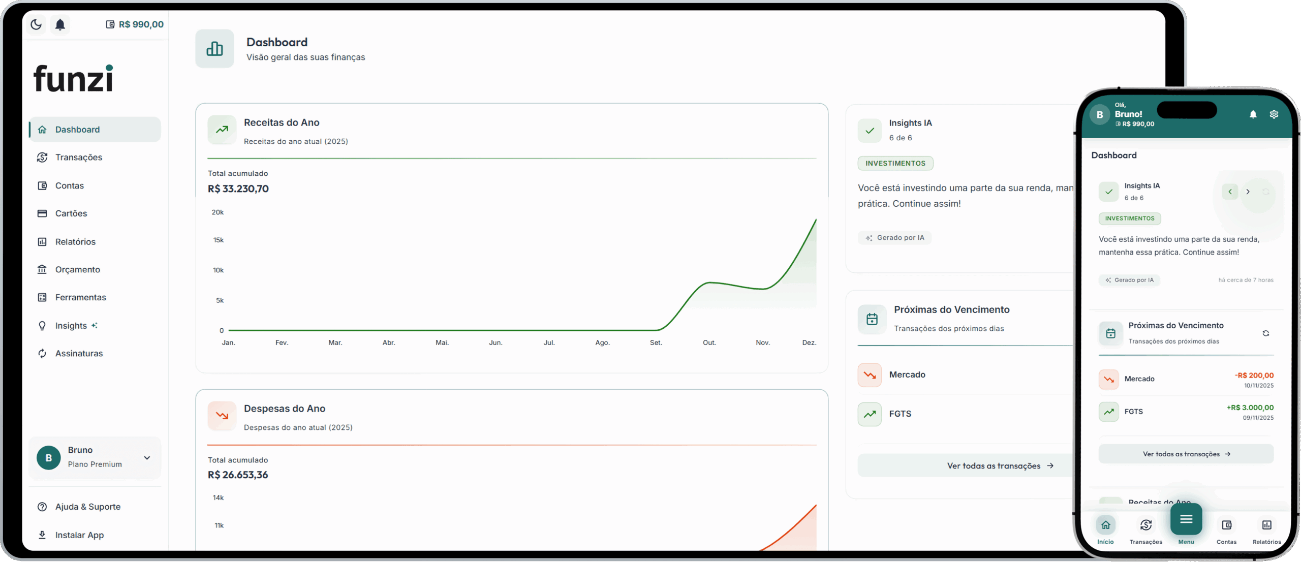The width and height of the screenshot is (1301, 562).
Task: Select Insights with sparkle in sidebar
Action: coord(71,326)
